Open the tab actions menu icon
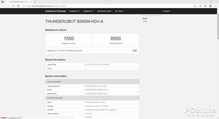 (3, 2)
